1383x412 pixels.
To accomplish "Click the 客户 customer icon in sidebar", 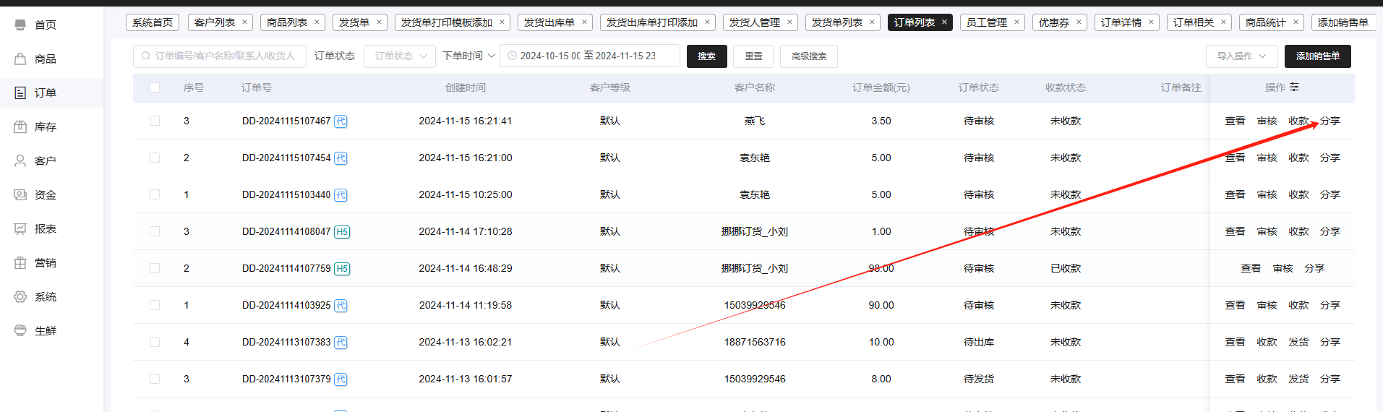I will coord(20,161).
